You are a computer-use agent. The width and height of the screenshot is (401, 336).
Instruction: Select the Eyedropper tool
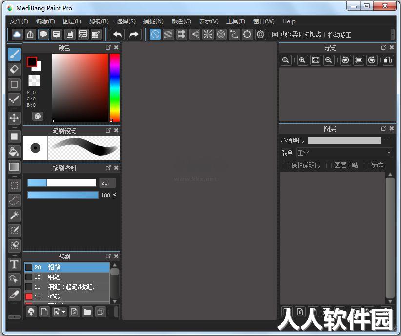(x=14, y=295)
